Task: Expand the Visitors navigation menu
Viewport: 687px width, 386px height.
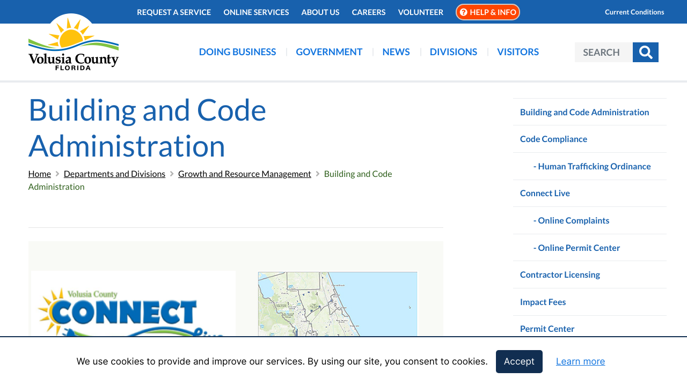Action: click(517, 52)
